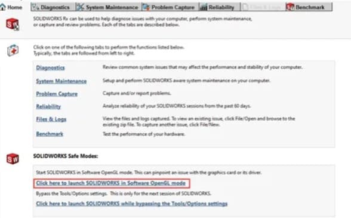Follow the System Maintenance link
The width and height of the screenshot is (351, 218).
(x=61, y=81)
